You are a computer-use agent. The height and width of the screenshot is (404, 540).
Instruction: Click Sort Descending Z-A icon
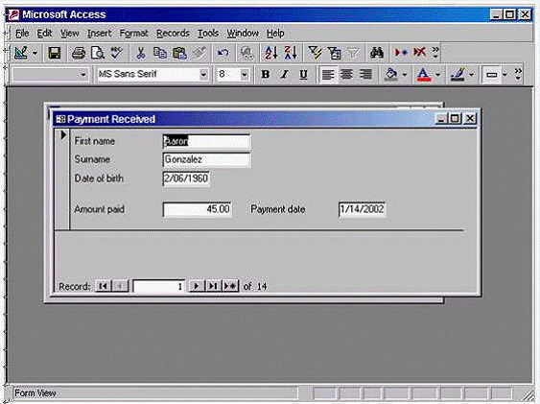(291, 53)
